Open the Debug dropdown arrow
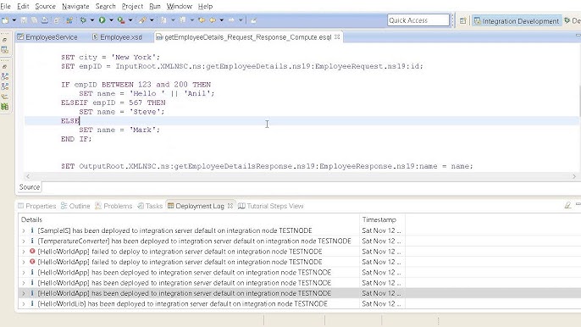The width and height of the screenshot is (581, 327). click(91, 20)
